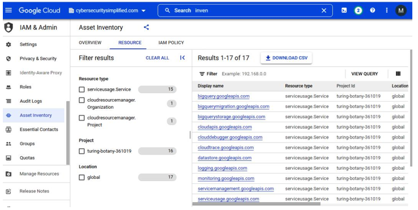Click the horizontal scrollbar under results table
418x210 pixels.
(256, 204)
